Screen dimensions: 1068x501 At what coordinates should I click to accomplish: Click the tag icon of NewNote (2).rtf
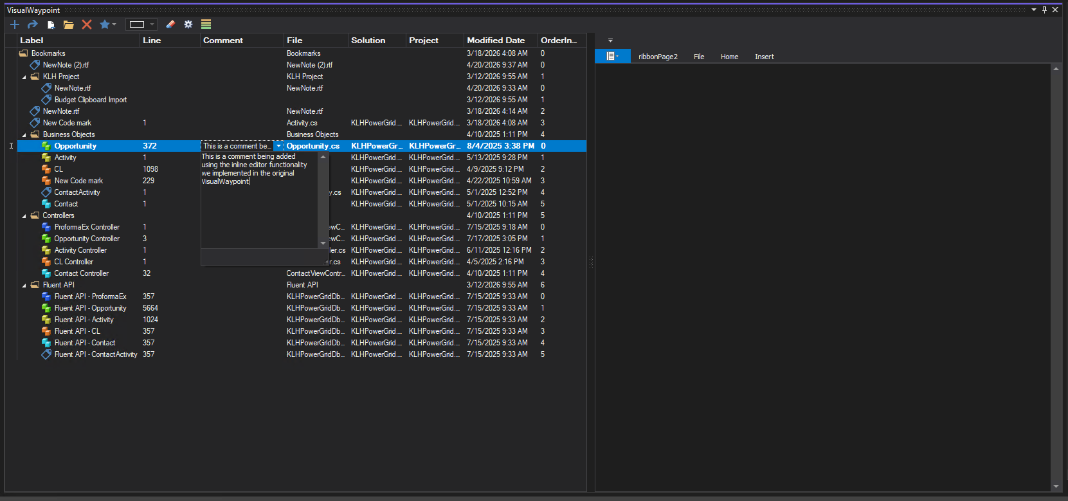point(35,65)
